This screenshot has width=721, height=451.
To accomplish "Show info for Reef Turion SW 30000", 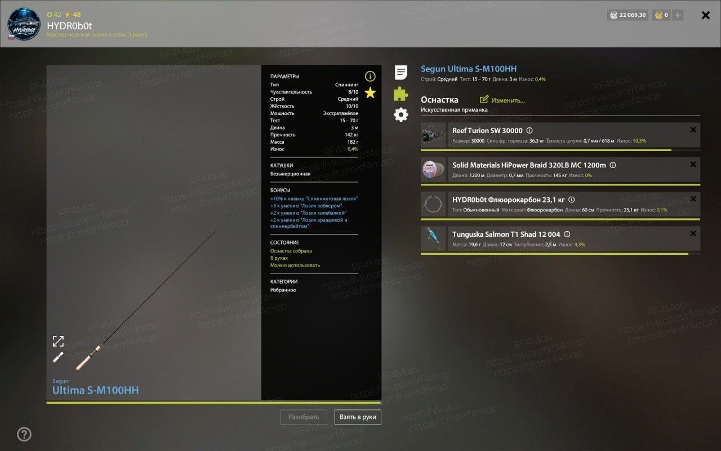I will 529,130.
